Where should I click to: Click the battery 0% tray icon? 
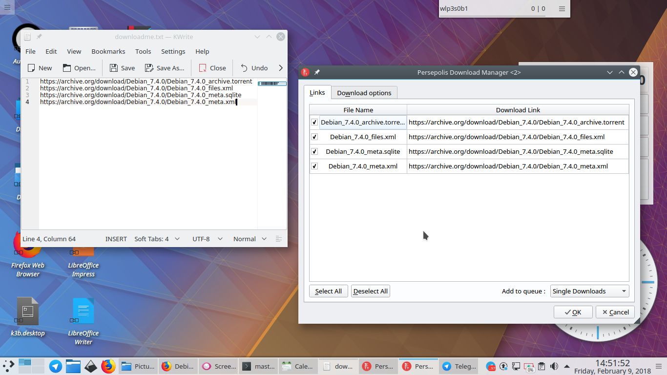pyautogui.click(x=529, y=366)
